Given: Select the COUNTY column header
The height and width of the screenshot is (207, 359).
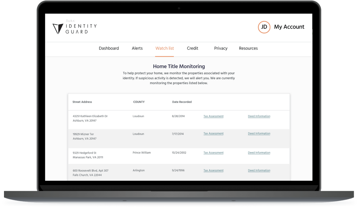Looking at the screenshot, I should (x=139, y=102).
